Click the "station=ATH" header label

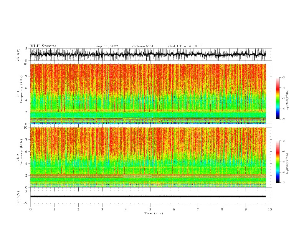click(x=142, y=46)
